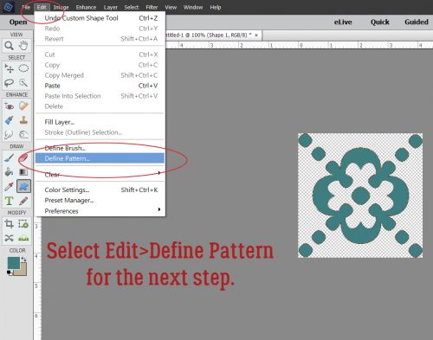Switch to Guided edit mode
The width and height of the screenshot is (433, 340).
[417, 22]
